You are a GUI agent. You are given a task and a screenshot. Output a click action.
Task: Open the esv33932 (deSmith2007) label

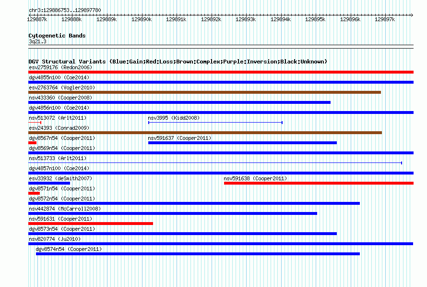coord(60,178)
